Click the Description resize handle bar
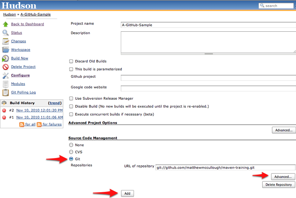The width and height of the screenshot is (296, 198). [x=208, y=54]
